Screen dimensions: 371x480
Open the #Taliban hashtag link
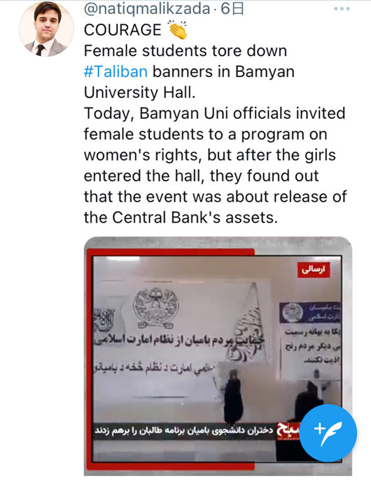[115, 71]
